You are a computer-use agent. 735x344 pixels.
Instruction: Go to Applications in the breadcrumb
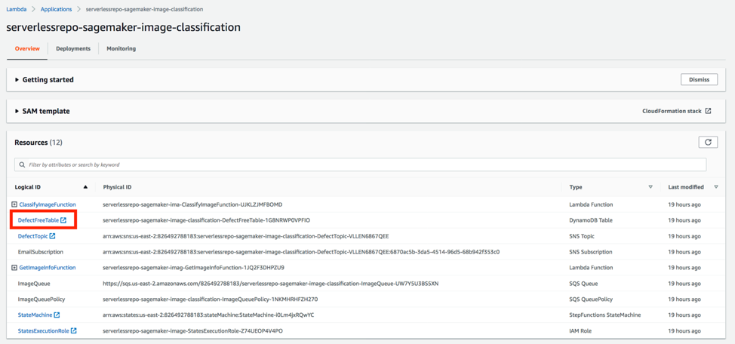tap(57, 9)
